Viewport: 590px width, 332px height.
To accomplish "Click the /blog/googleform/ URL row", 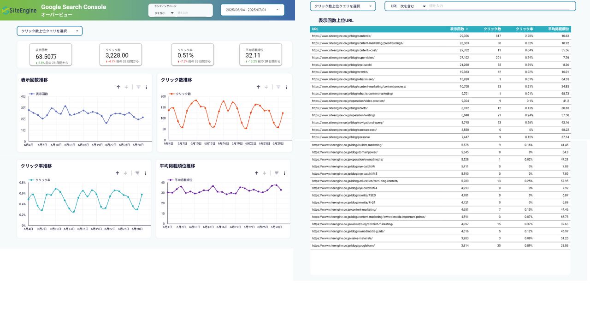I will (x=440, y=245).
